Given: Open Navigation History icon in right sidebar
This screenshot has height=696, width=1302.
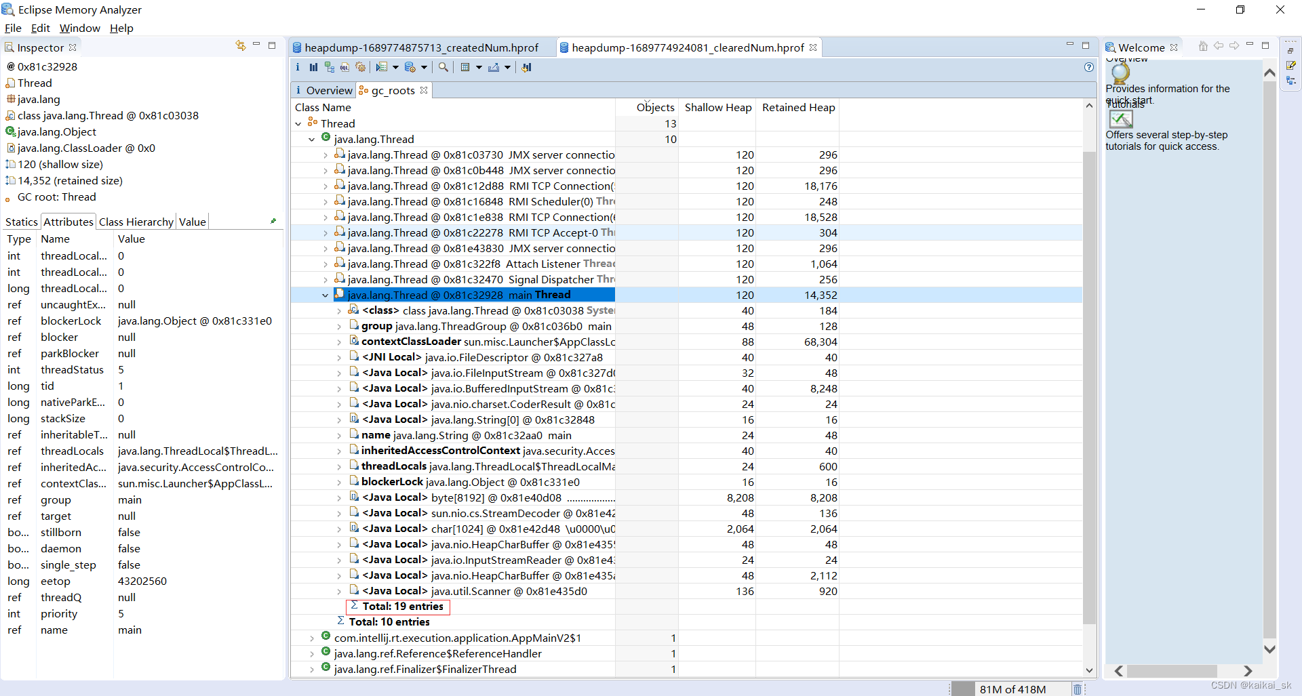Looking at the screenshot, I should click(1291, 81).
